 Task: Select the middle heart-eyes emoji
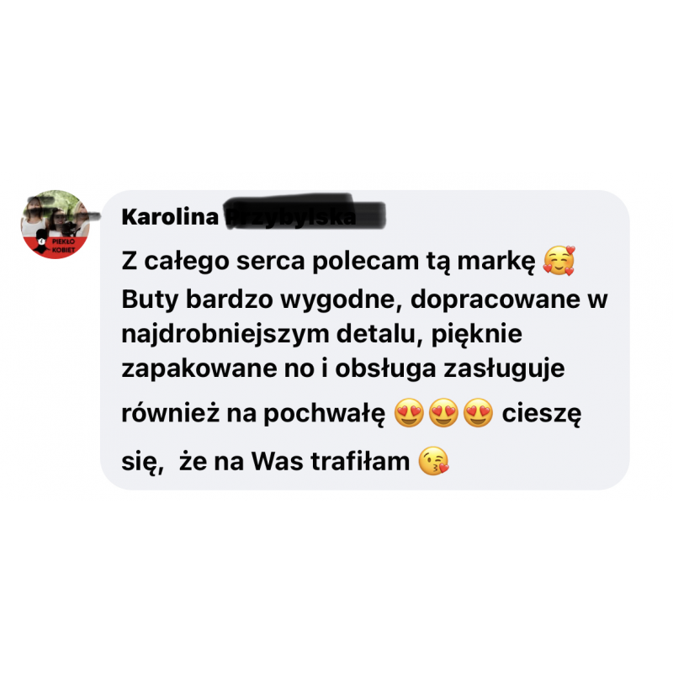click(x=444, y=412)
